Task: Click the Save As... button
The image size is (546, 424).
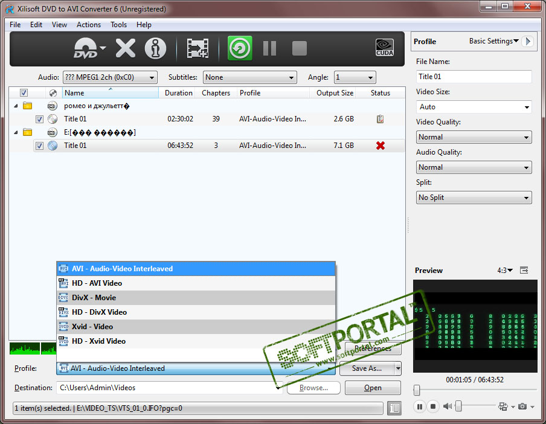Action: point(367,368)
